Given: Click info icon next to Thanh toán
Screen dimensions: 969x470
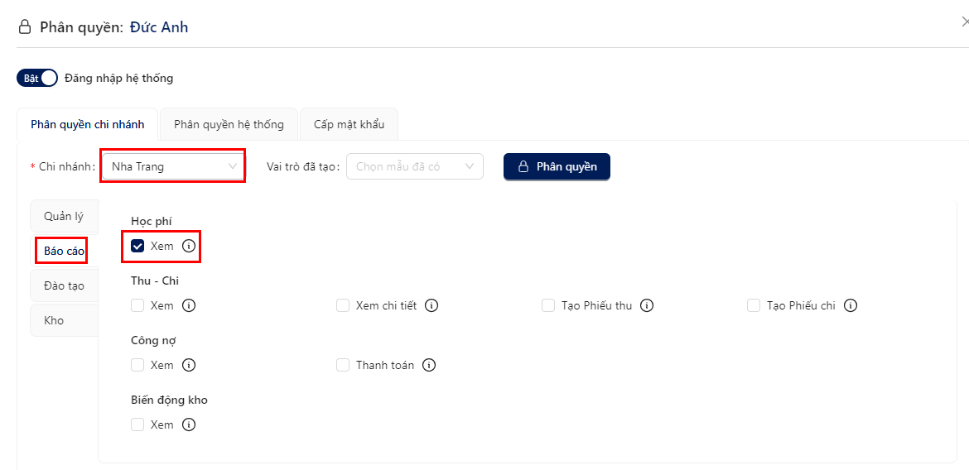Looking at the screenshot, I should click(429, 365).
